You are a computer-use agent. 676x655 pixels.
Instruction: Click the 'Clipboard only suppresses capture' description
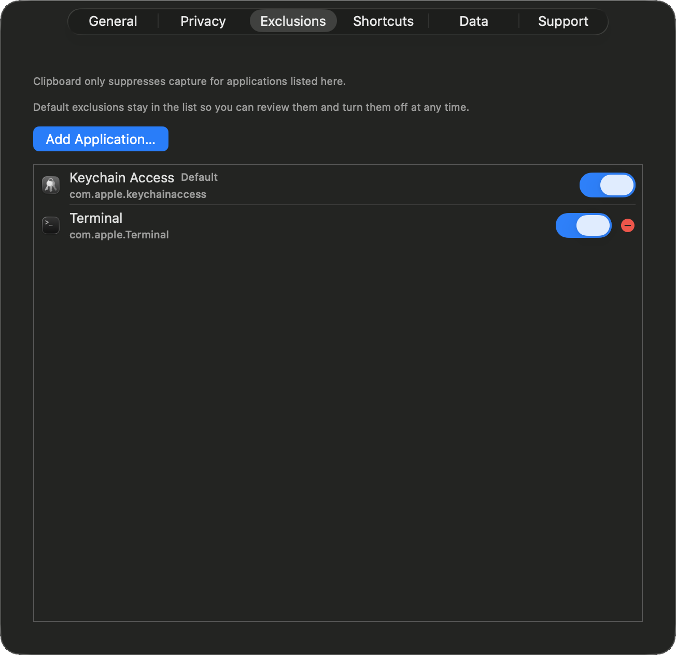pos(189,81)
